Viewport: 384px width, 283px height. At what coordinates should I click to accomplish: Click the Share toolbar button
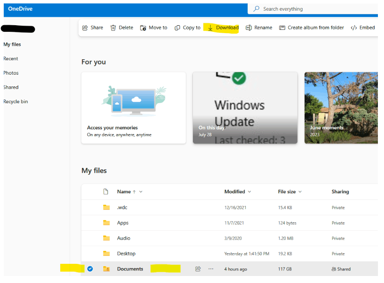[92, 28]
